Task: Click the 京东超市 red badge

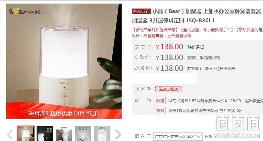Action: click(x=141, y=11)
